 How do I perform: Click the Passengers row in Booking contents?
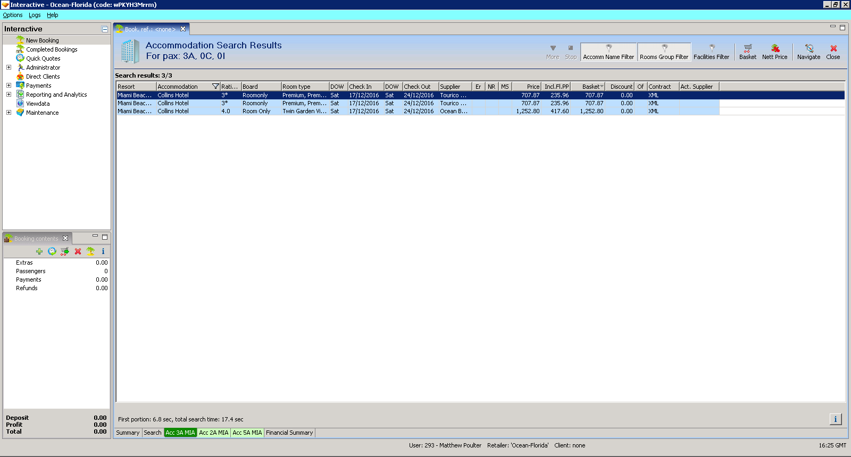tap(56, 271)
